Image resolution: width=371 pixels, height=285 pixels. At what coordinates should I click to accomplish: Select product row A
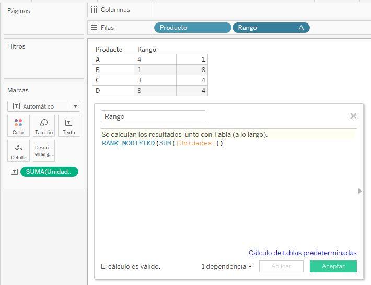point(98,60)
